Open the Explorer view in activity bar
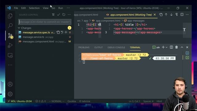The image size is (197, 111). [x=10, y=16]
